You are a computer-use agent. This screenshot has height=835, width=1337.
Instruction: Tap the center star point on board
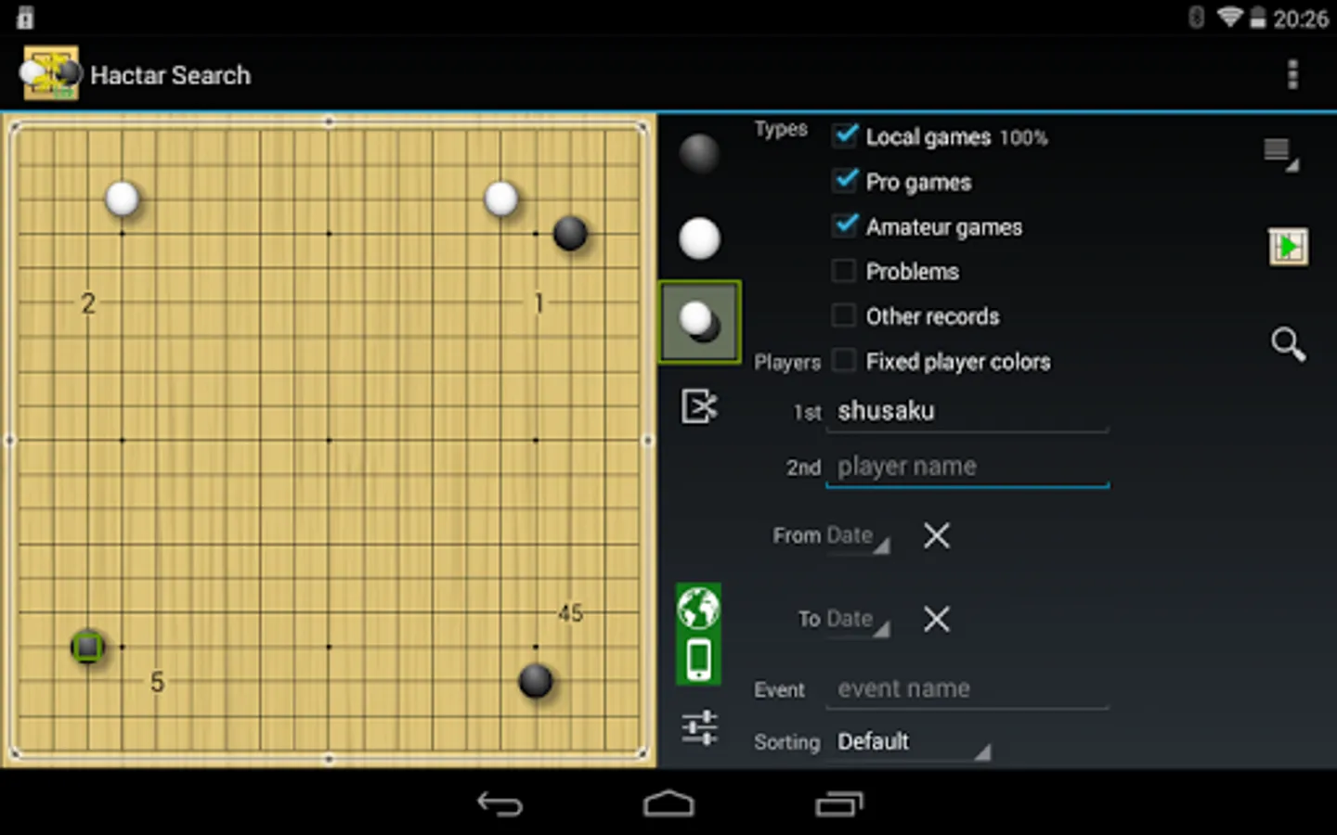click(x=329, y=440)
